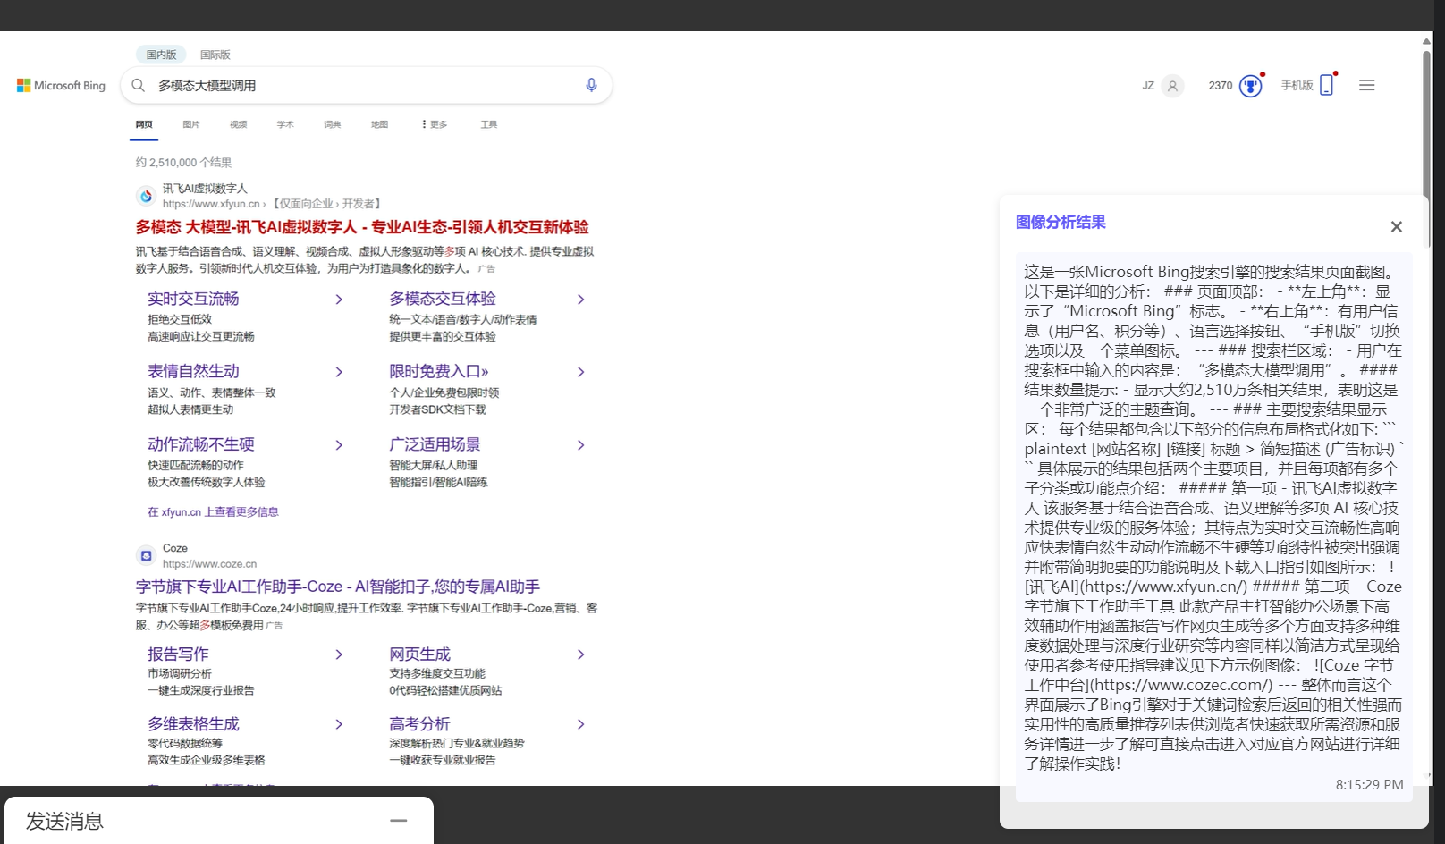Image resolution: width=1445 pixels, height=844 pixels.
Task: Open the 网页生成 sublink
Action: click(419, 654)
